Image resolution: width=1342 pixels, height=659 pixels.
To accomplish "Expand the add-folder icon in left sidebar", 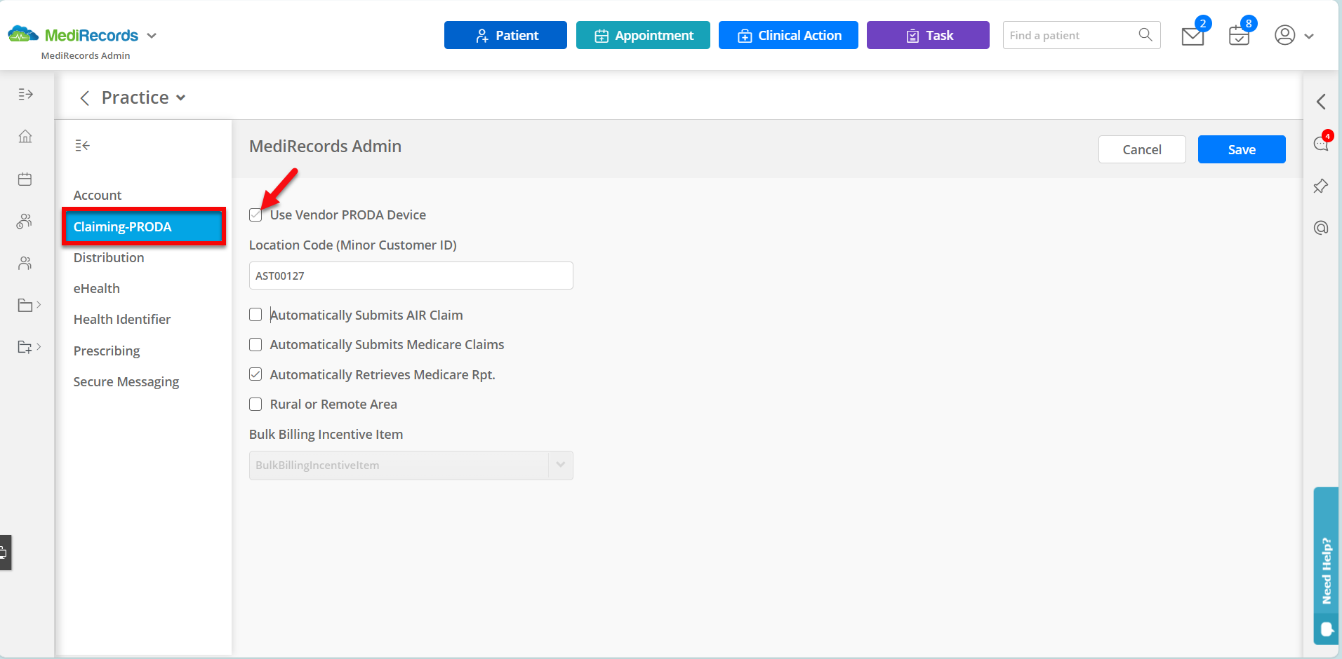I will [x=29, y=347].
